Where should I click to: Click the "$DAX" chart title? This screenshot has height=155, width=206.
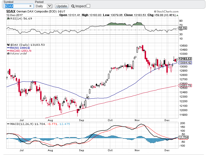11,11
